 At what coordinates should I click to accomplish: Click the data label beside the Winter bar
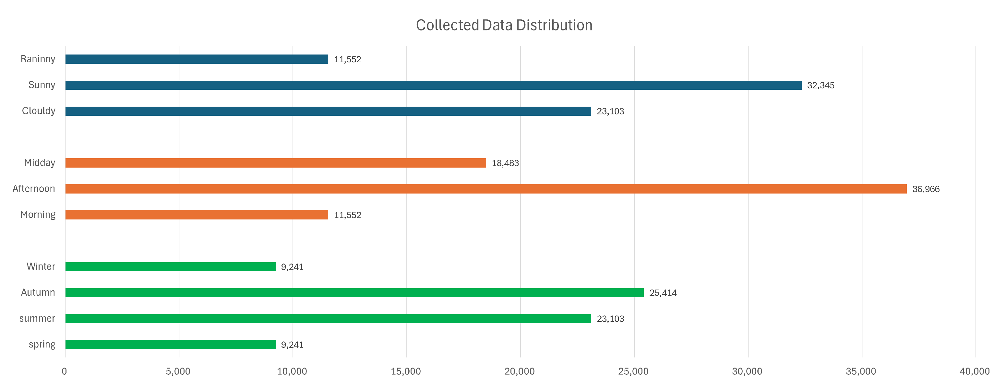coord(292,267)
